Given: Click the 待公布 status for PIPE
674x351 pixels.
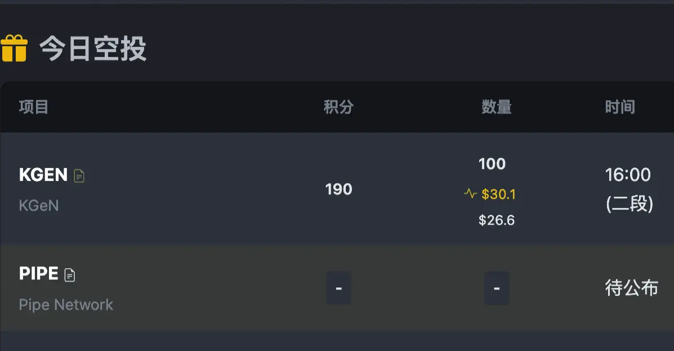Looking at the screenshot, I should click(631, 288).
